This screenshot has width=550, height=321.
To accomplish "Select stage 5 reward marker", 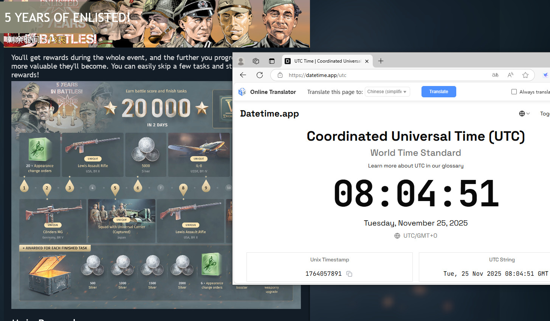I will pyautogui.click(x=115, y=188).
